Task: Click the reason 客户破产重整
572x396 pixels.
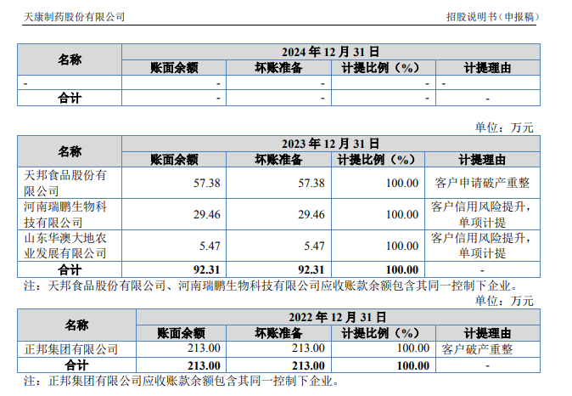Action: [477, 349]
